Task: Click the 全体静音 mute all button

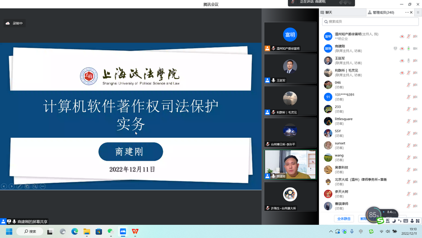Action: point(344,218)
